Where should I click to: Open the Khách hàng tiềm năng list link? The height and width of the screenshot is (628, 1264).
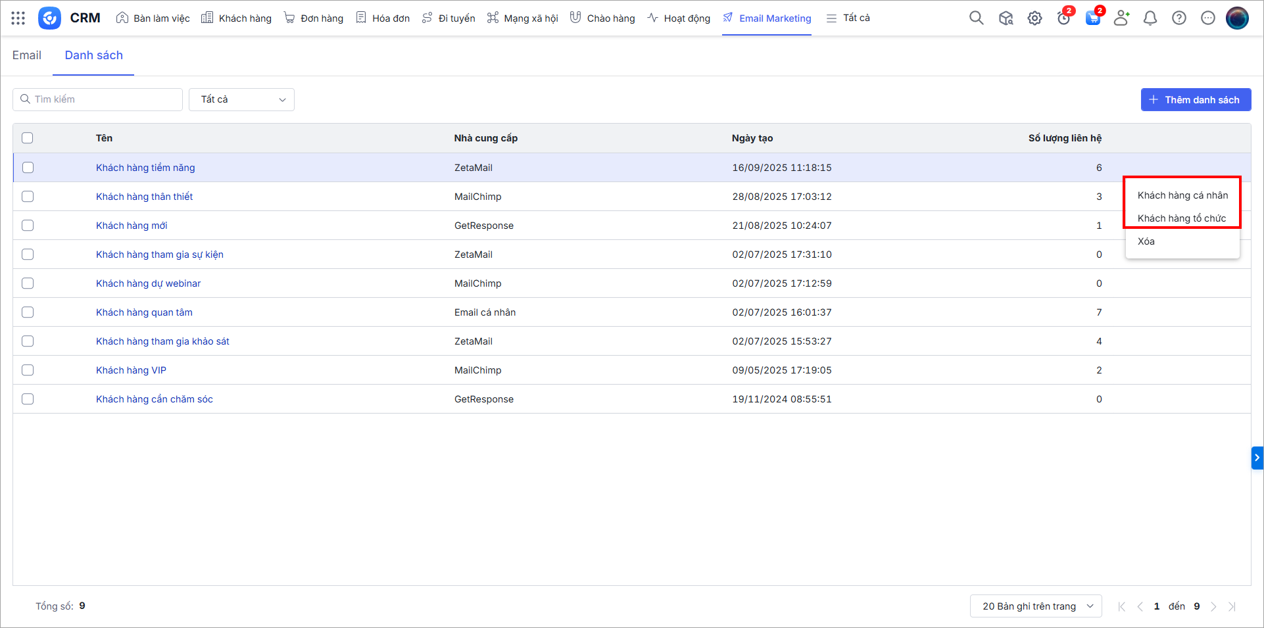click(145, 168)
